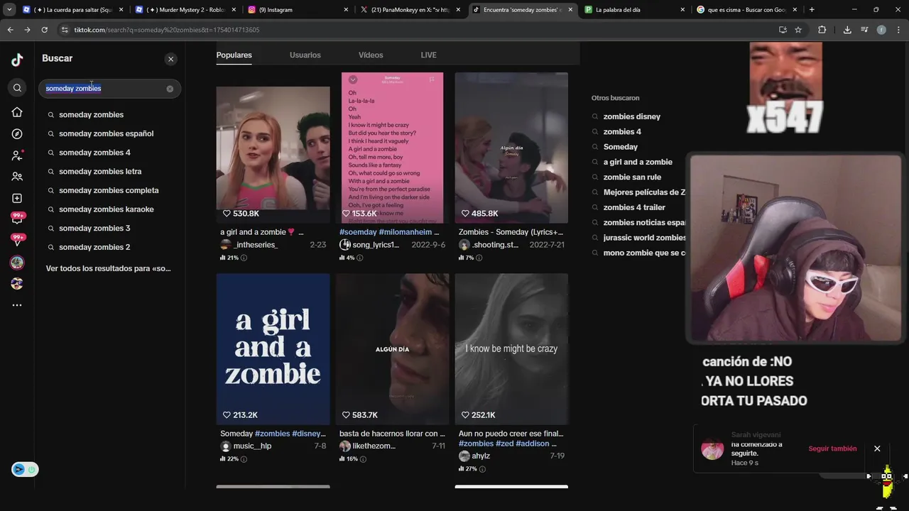Open the More three-dots sidebar icon
The width and height of the screenshot is (909, 511).
tap(17, 305)
